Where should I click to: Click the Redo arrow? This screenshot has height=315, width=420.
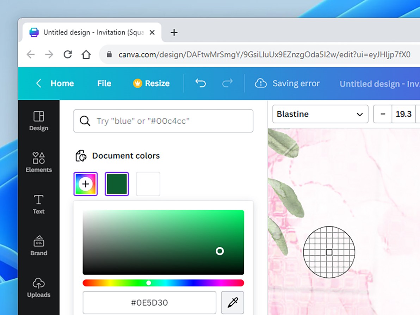[x=227, y=83]
